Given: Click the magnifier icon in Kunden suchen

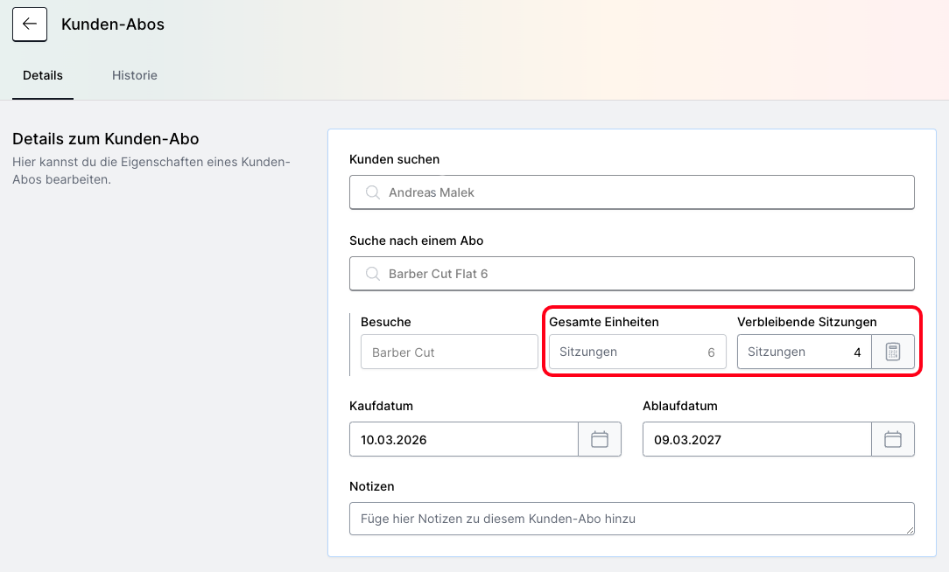Looking at the screenshot, I should point(372,192).
